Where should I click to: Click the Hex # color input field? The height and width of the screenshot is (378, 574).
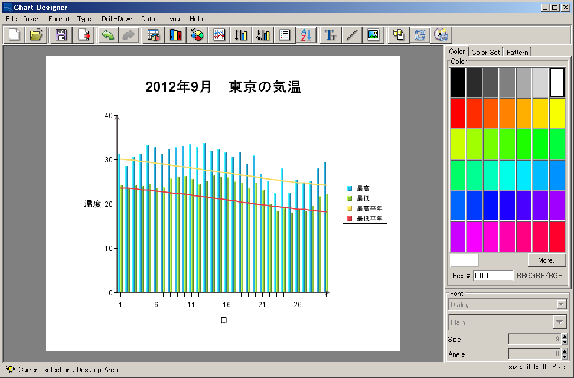(493, 275)
